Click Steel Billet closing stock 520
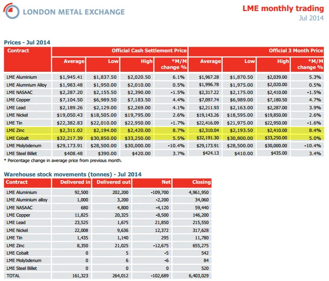329x281 pixels. click(x=205, y=269)
